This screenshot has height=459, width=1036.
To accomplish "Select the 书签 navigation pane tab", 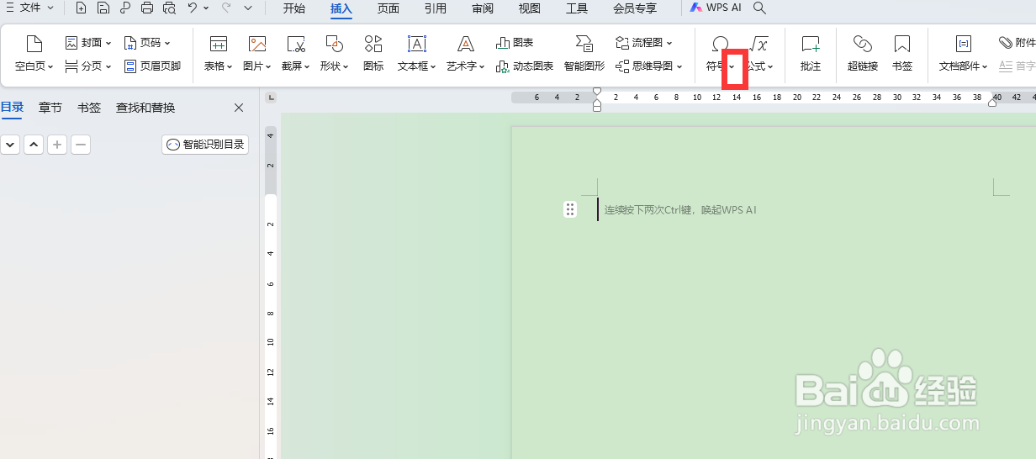I will coord(89,108).
